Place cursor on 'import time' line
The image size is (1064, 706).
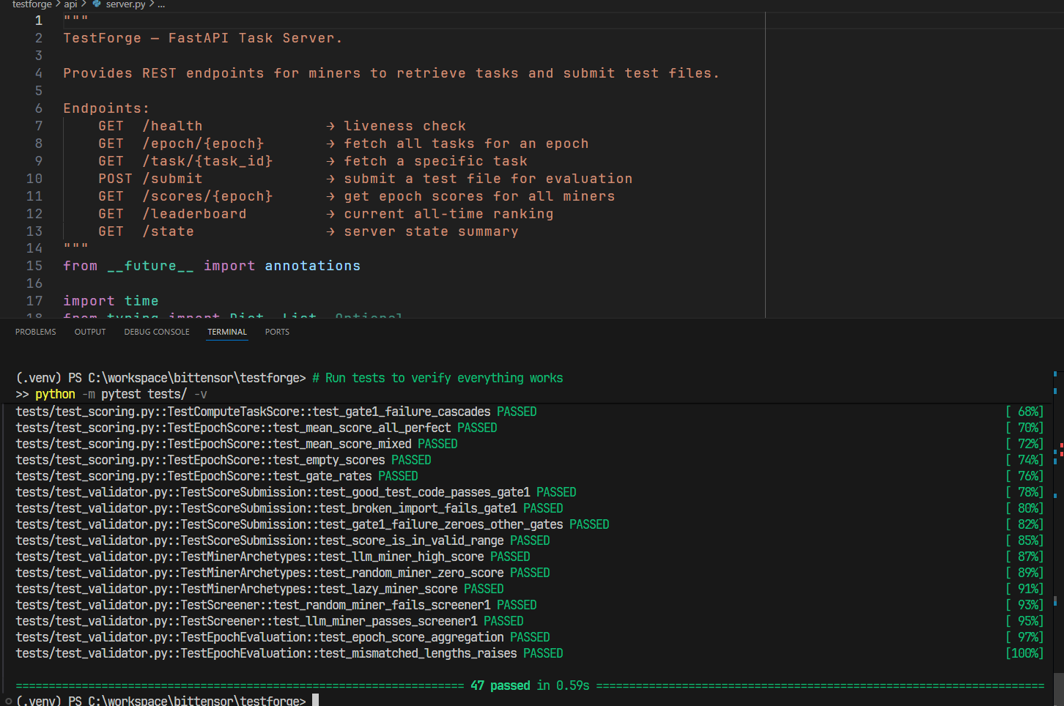(x=111, y=301)
